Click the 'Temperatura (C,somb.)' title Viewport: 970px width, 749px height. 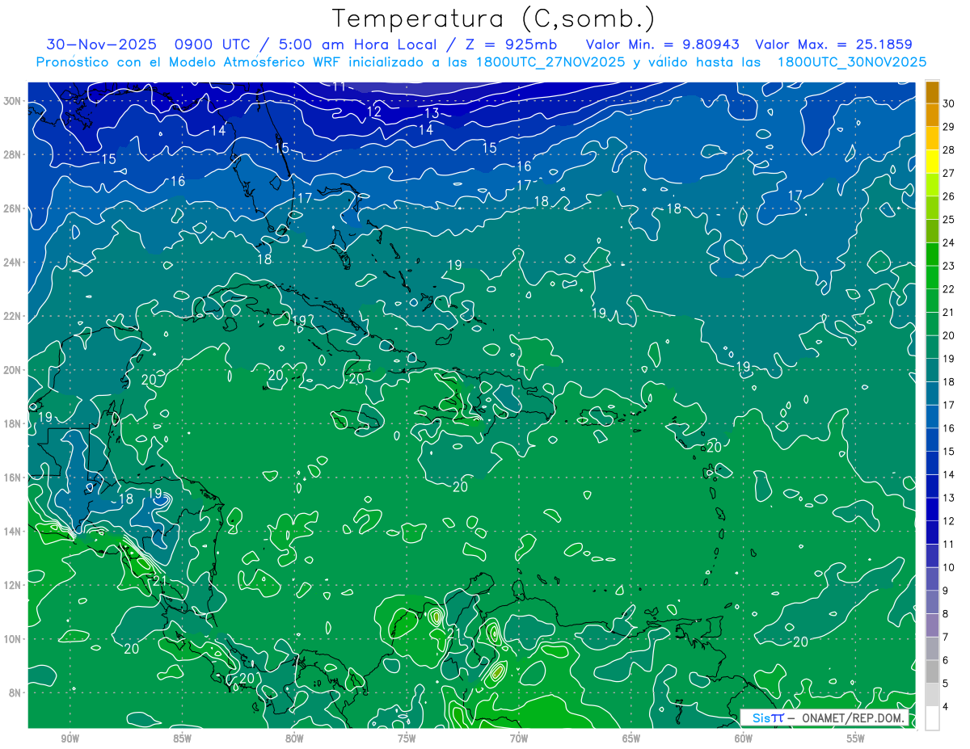(493, 18)
